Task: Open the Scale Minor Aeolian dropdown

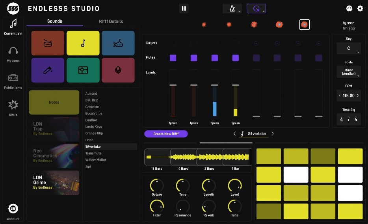Action: [x=349, y=72]
